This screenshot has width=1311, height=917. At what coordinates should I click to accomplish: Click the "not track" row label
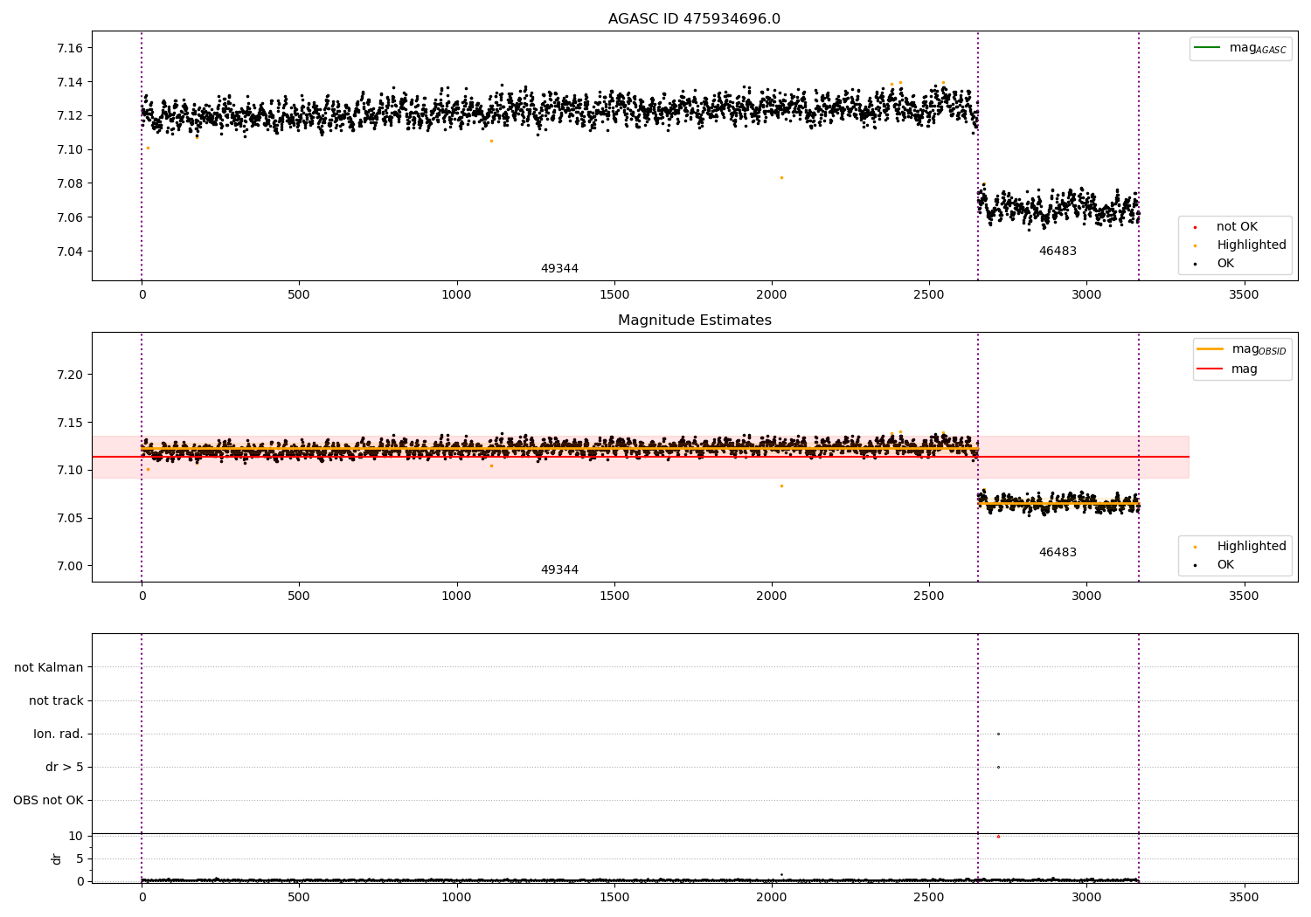56,700
